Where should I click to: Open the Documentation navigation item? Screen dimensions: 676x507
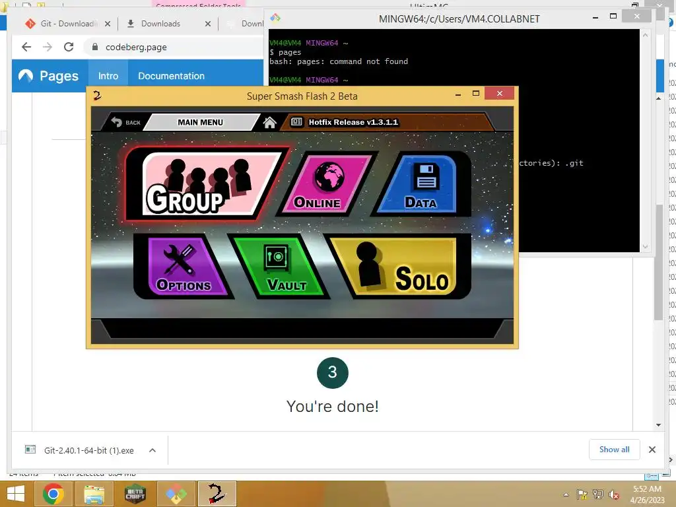[171, 76]
